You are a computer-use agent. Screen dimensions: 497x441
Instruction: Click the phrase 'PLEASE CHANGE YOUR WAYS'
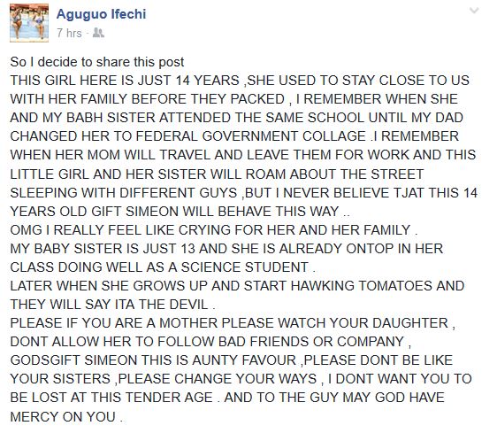218,379
